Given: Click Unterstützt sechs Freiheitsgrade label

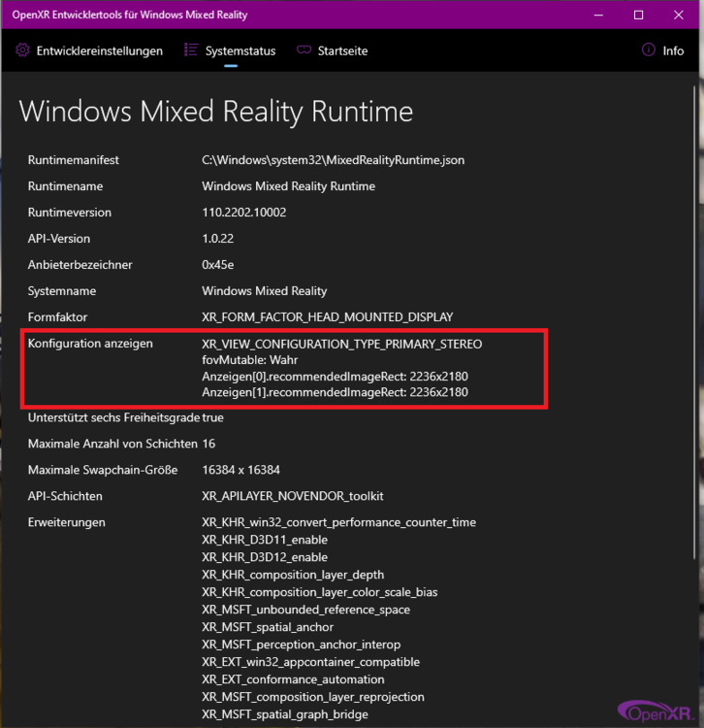Looking at the screenshot, I should coord(113,417).
